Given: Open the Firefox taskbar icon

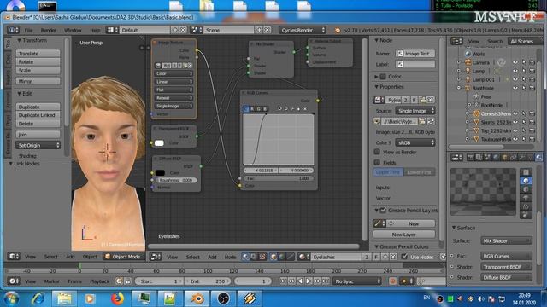Looking at the screenshot, I should 117,298.
